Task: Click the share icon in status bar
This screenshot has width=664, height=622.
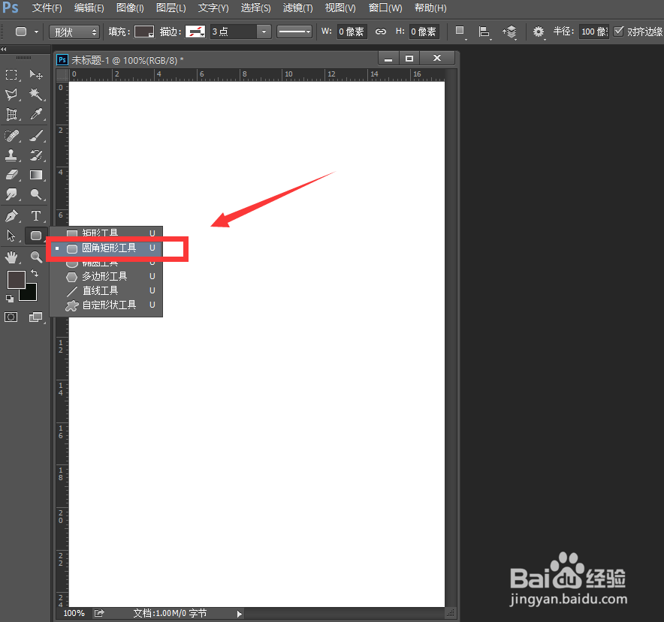Action: click(99, 613)
